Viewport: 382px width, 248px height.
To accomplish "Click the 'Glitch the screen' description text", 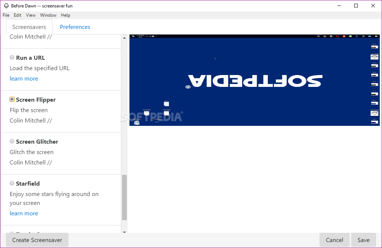I will click(32, 152).
